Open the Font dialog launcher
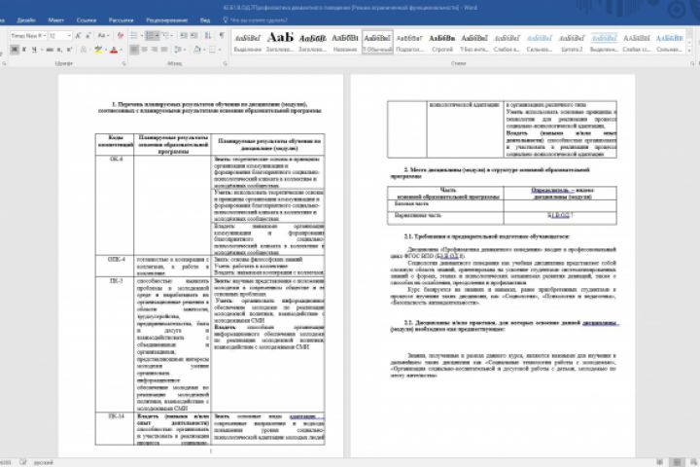 click(123, 63)
